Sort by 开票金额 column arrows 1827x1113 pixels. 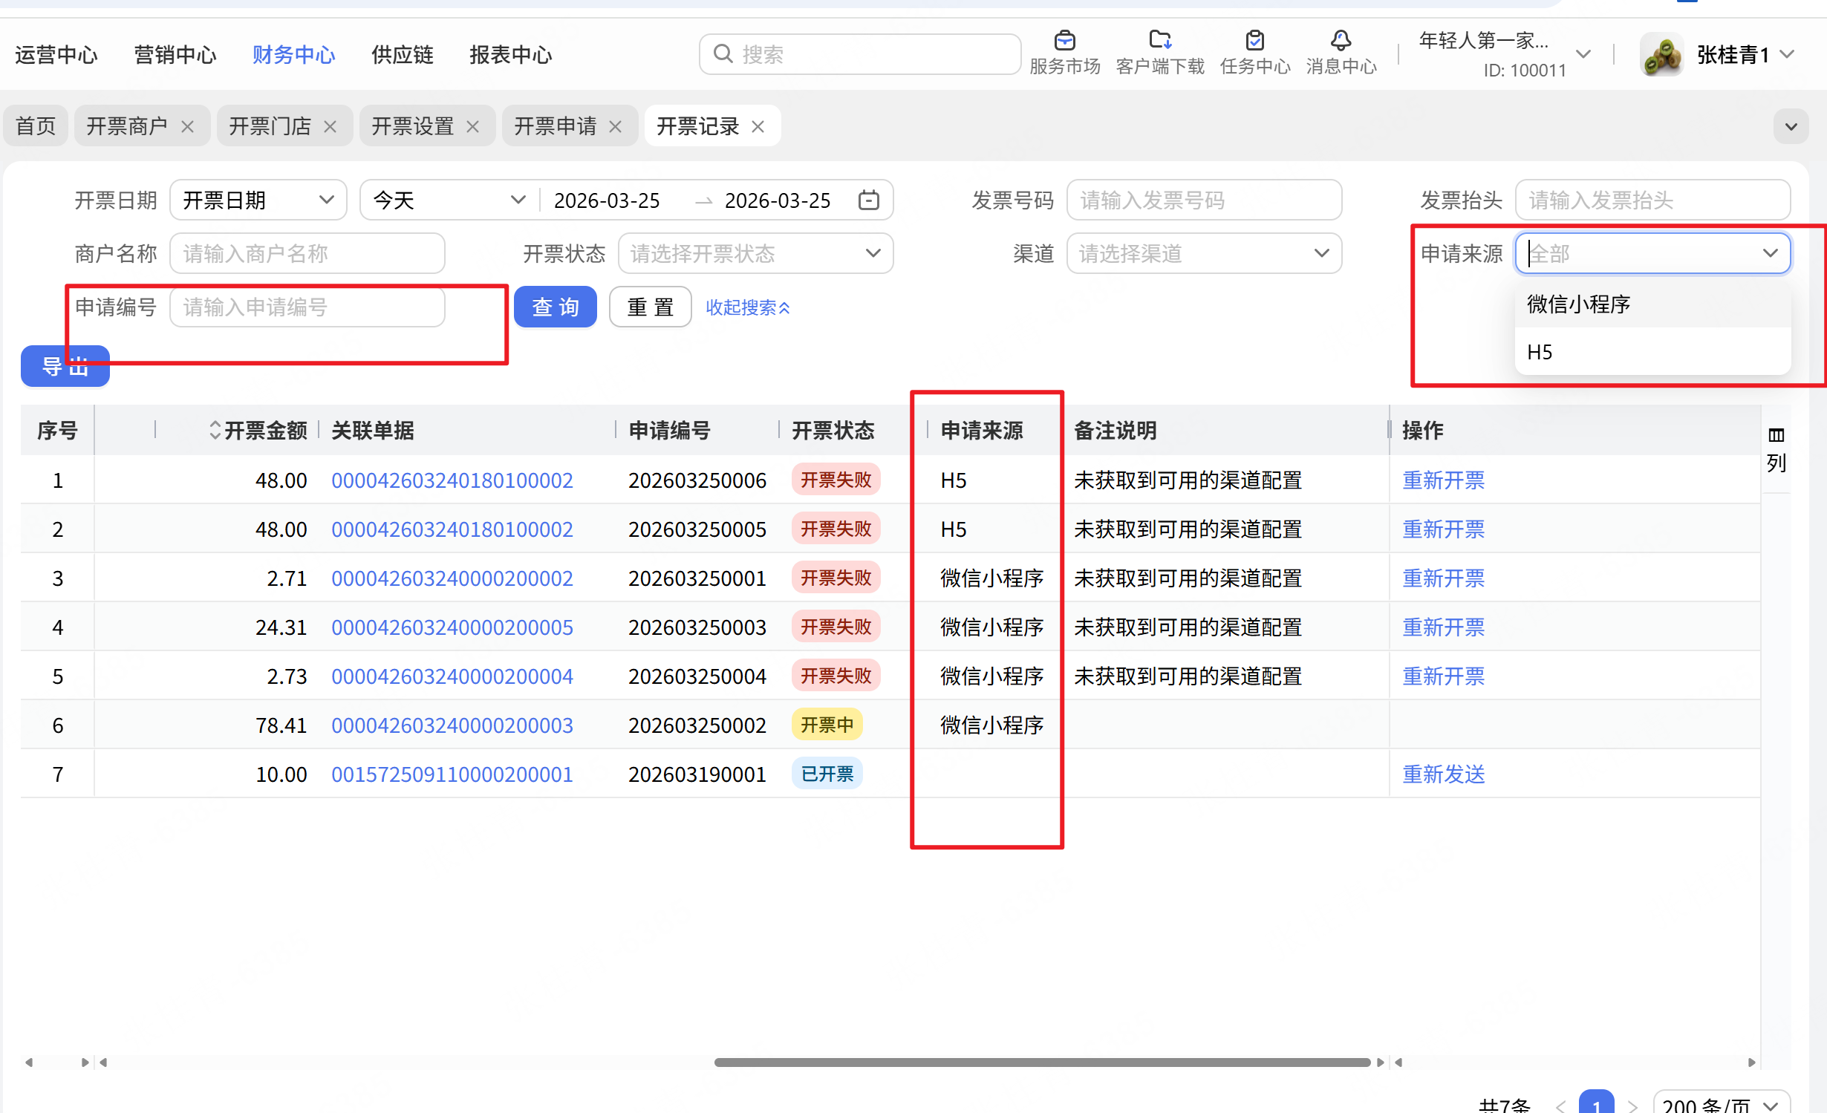click(215, 430)
